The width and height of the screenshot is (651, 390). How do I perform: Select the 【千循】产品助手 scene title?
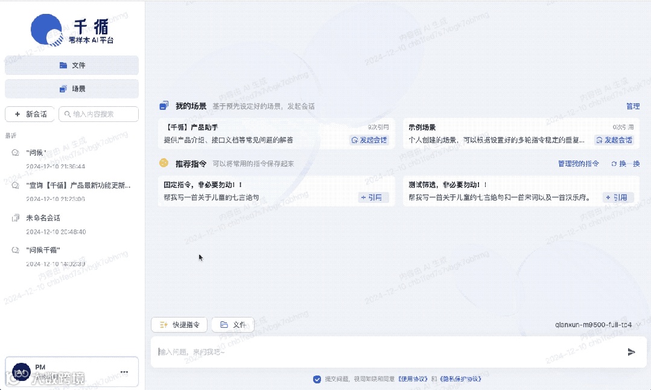click(x=191, y=127)
